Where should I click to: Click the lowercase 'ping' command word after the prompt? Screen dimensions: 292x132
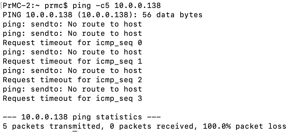[x=81, y=6]
